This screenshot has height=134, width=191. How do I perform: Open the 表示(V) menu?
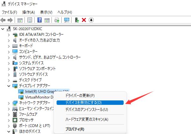tap(46, 12)
